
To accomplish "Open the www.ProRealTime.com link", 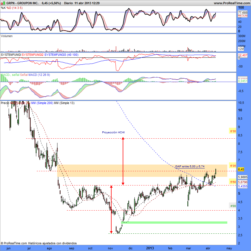I will pos(232,3).
